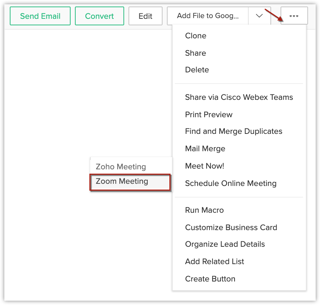Open the Edit button

point(145,16)
